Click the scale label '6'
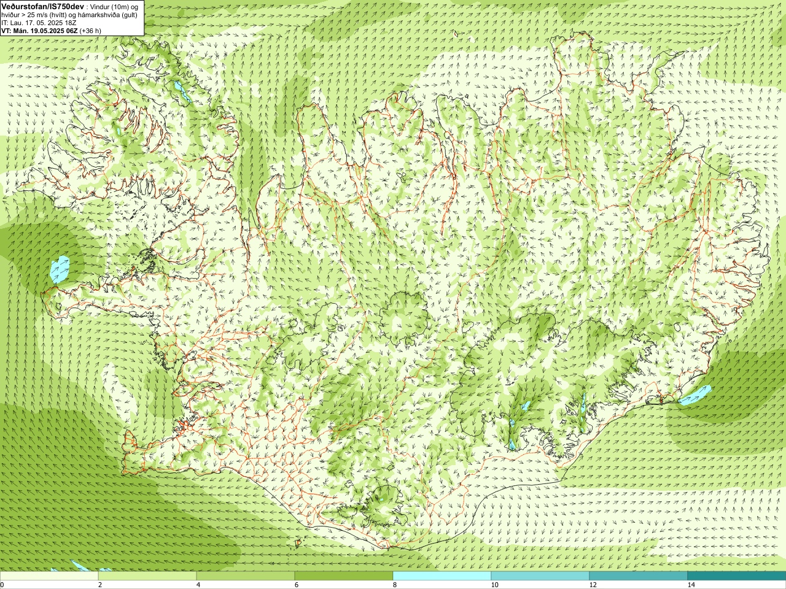The height and width of the screenshot is (589, 786). [297, 585]
